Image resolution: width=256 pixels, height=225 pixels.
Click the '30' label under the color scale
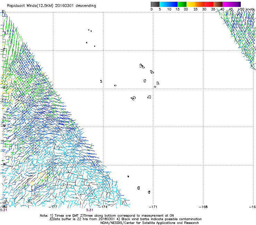(x=204, y=9)
